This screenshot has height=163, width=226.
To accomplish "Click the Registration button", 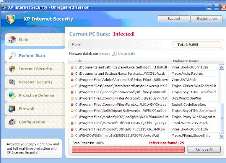I will tap(207, 19).
